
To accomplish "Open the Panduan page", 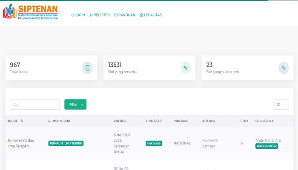I will 125,15.
